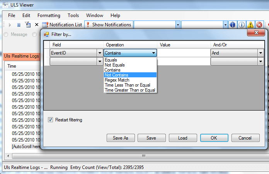The height and width of the screenshot is (174, 269).
Task: Open the File menu
Action: [x=12, y=15]
